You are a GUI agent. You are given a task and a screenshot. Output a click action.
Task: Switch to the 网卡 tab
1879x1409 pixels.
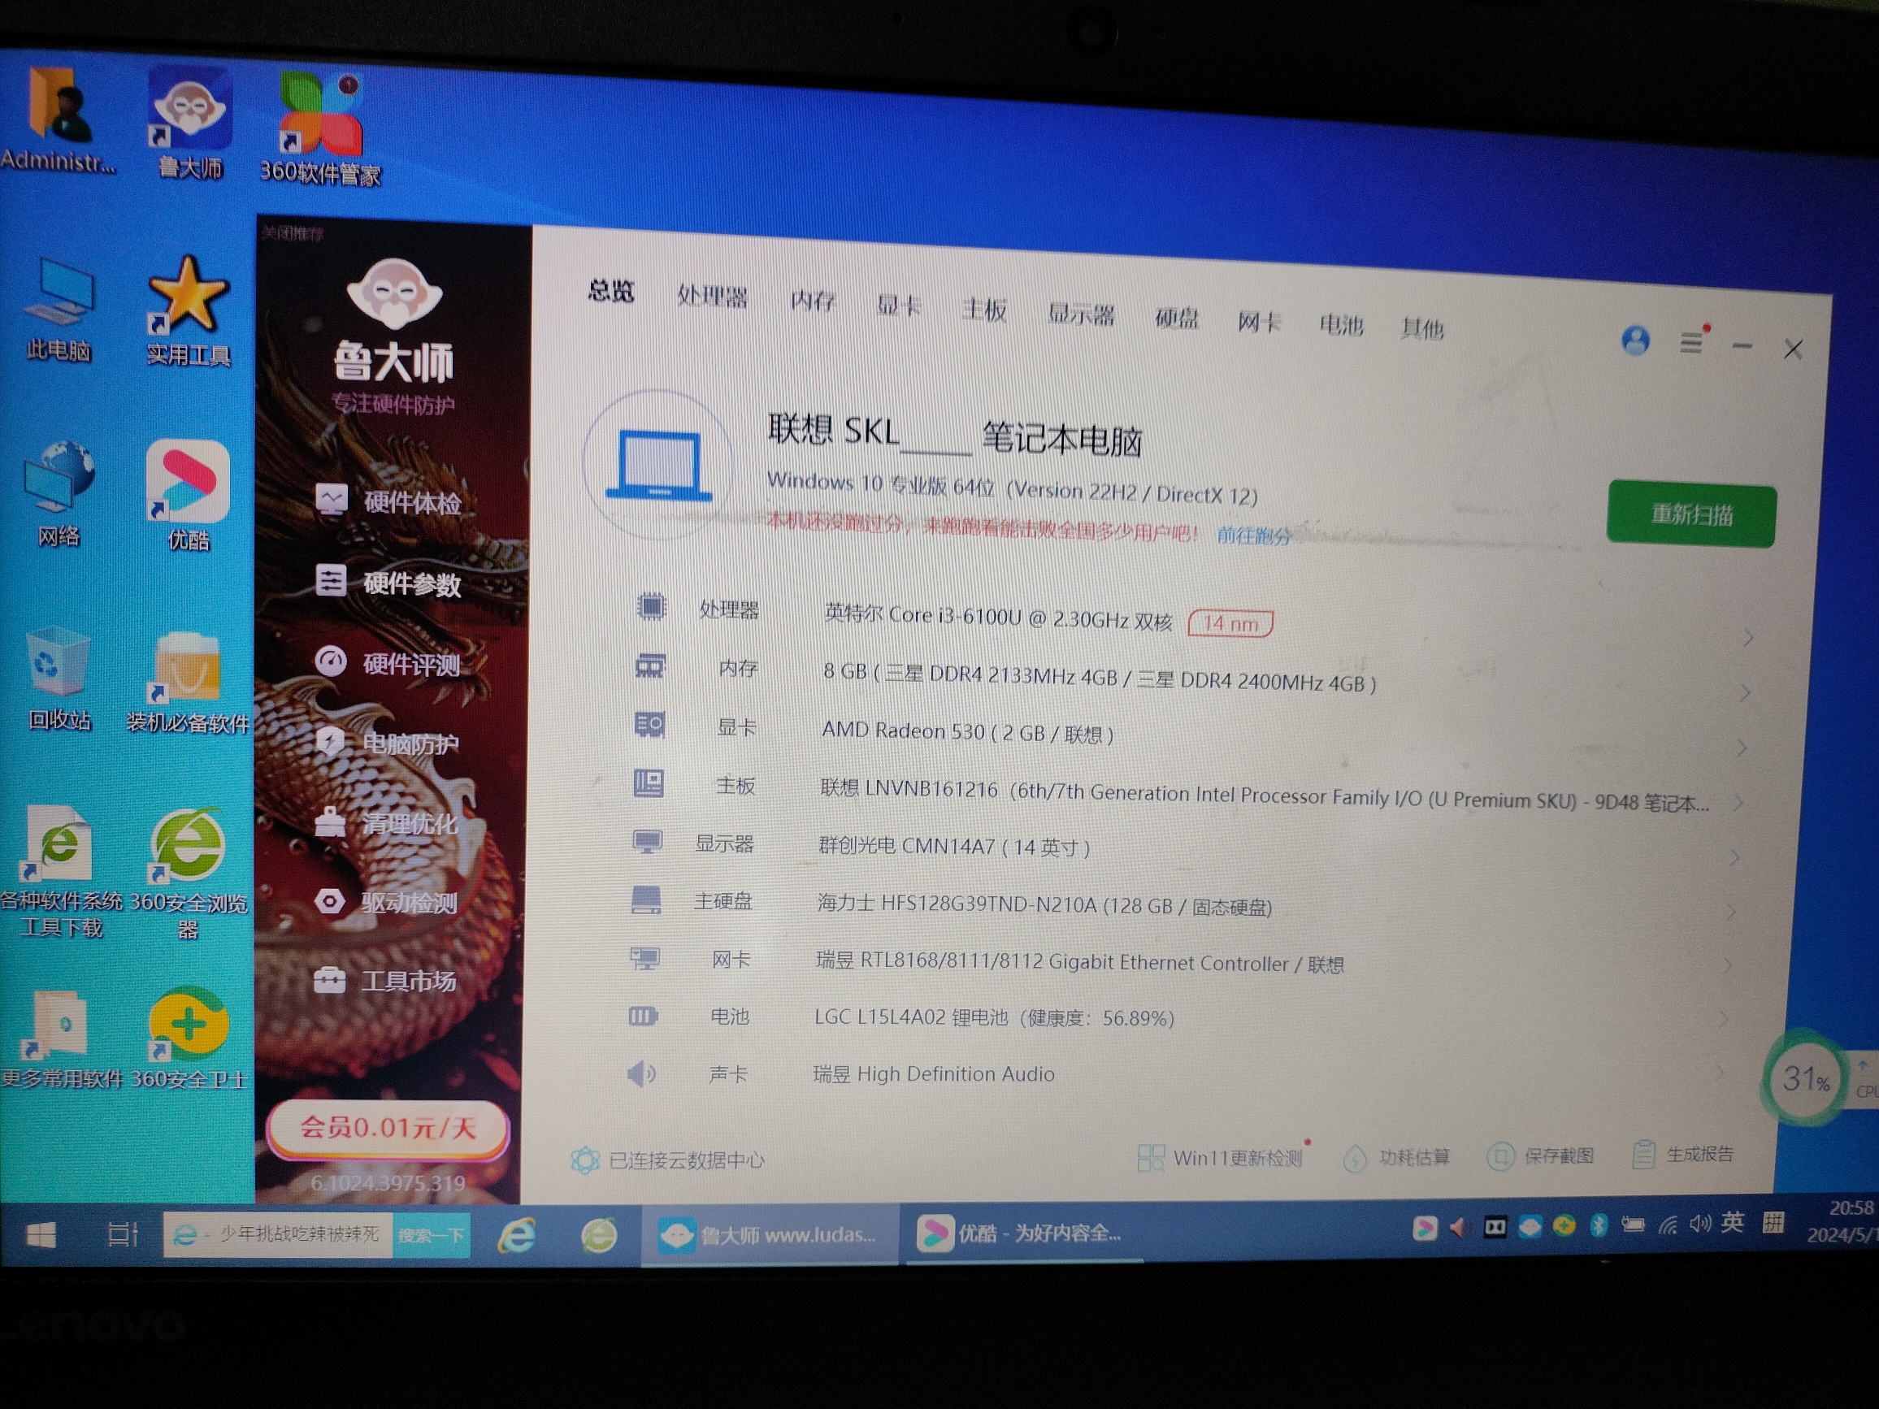point(1258,322)
